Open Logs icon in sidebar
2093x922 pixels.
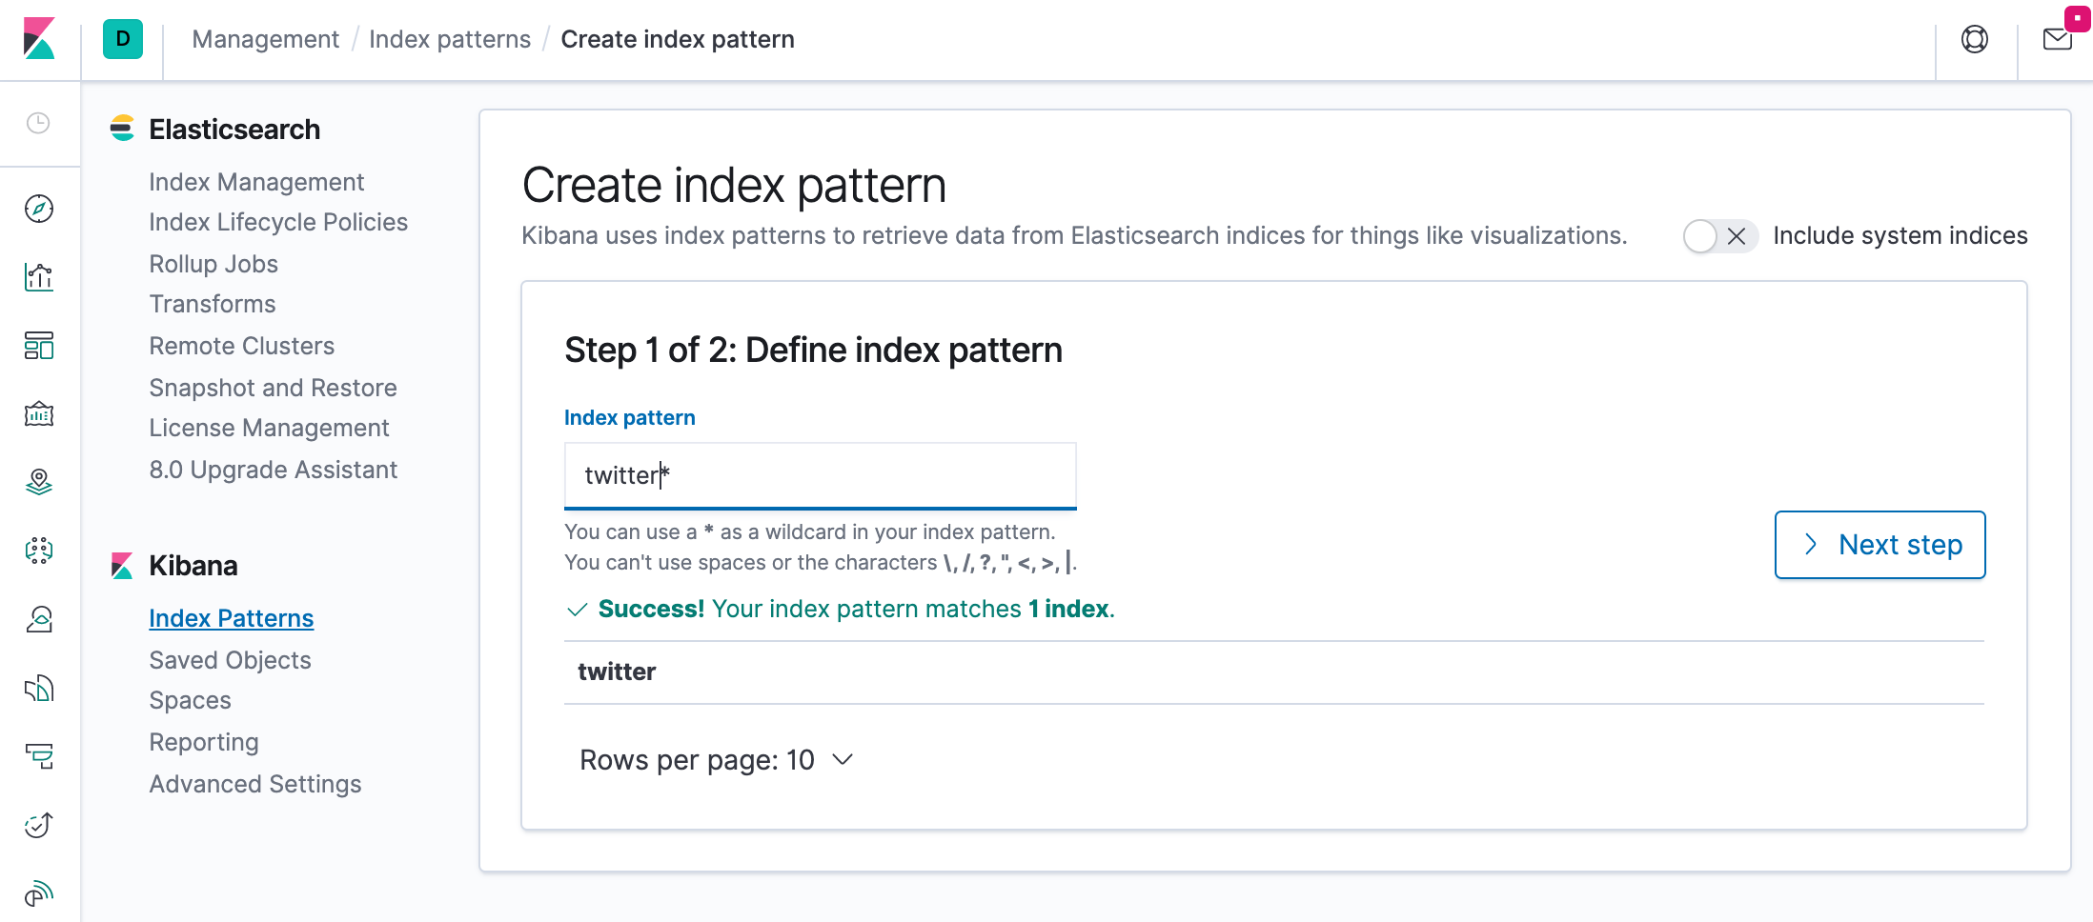[x=39, y=689]
